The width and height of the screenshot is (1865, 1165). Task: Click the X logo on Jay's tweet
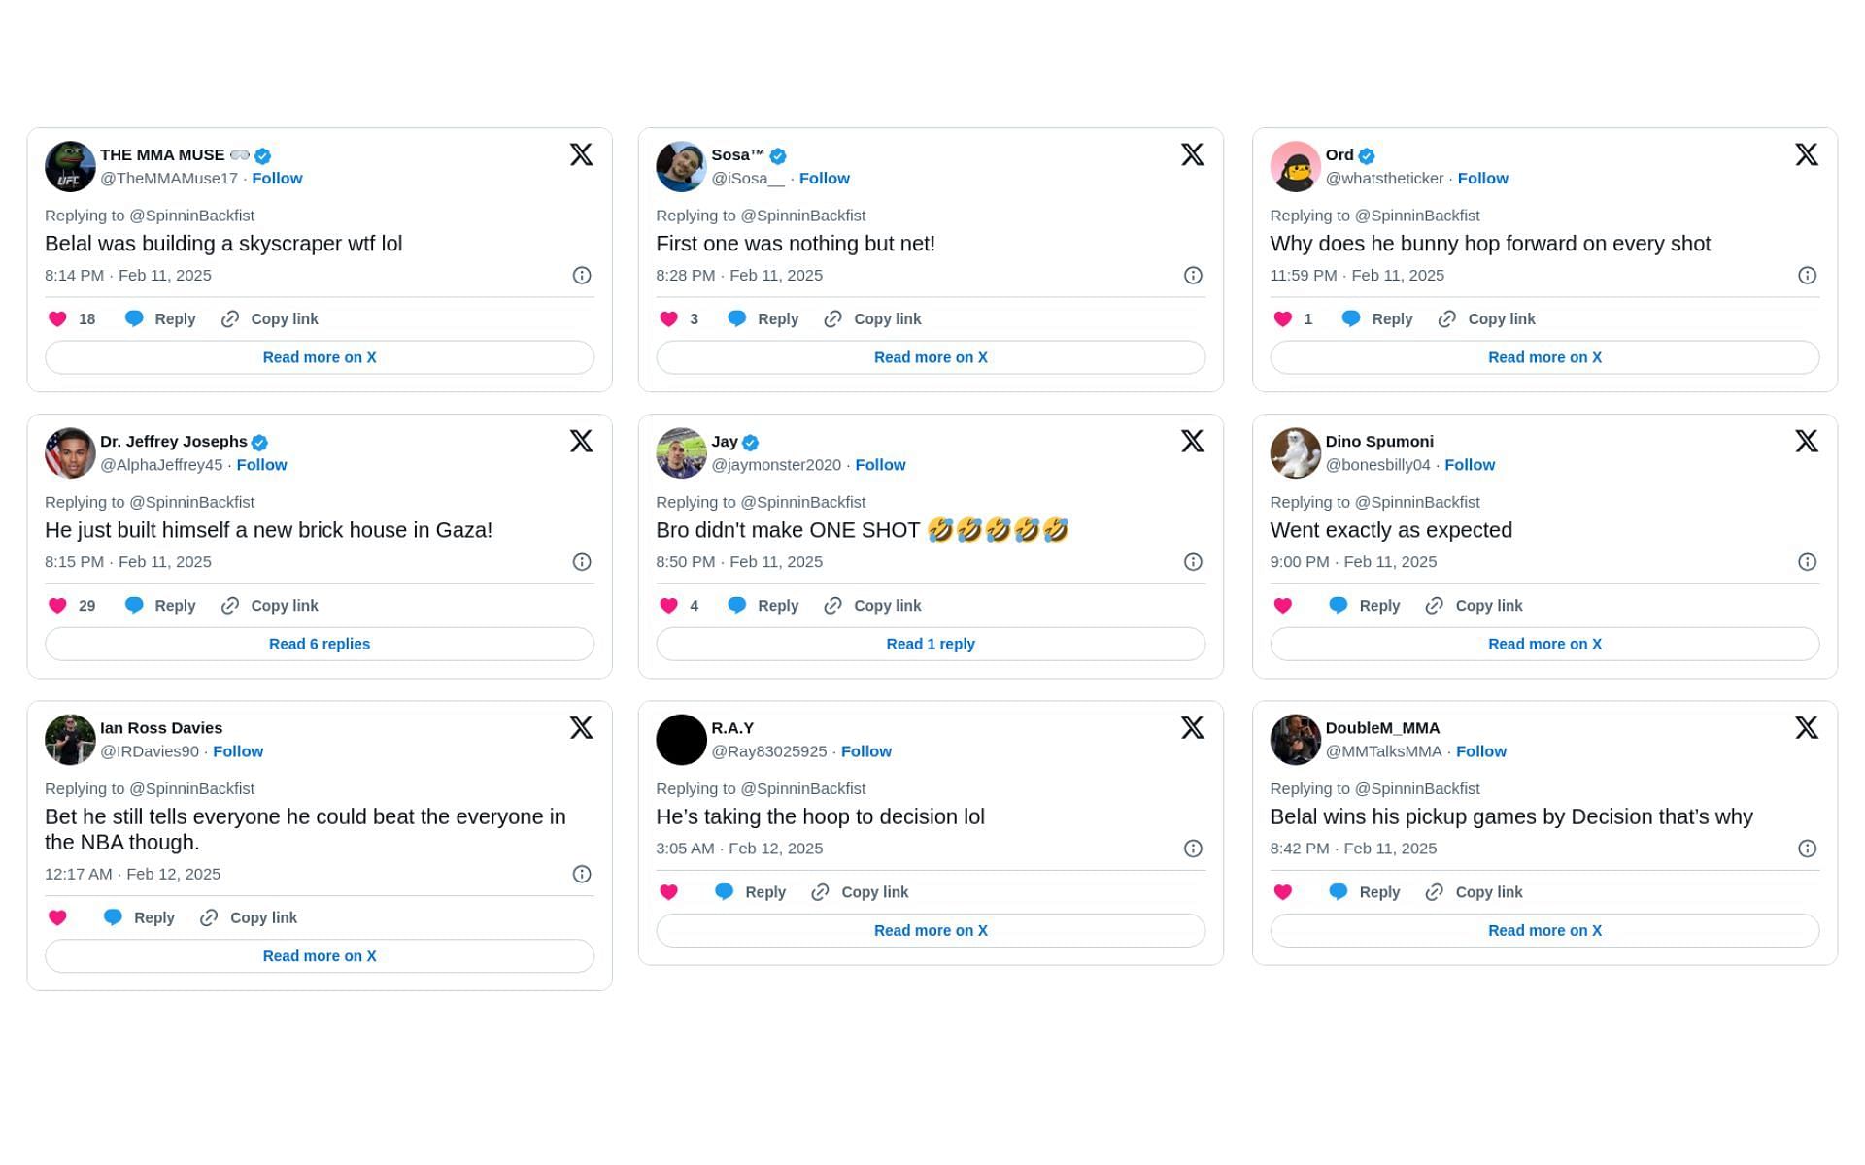point(1191,440)
